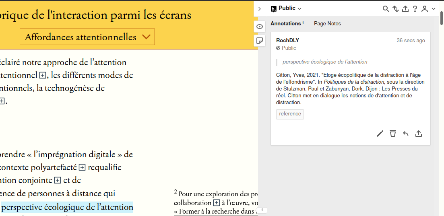Click the highlighted text perspective écologique
Viewport: 444px width, 216px height.
tap(67, 207)
